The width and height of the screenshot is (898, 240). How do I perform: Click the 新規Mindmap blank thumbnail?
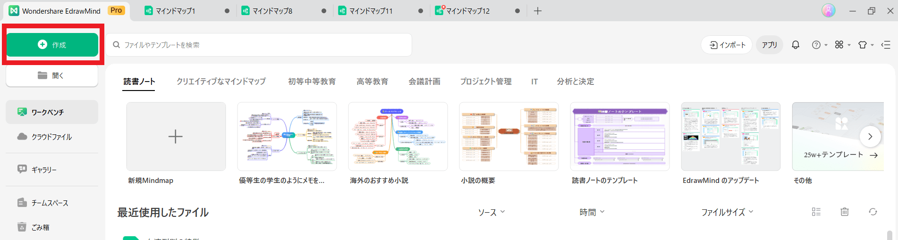point(176,137)
